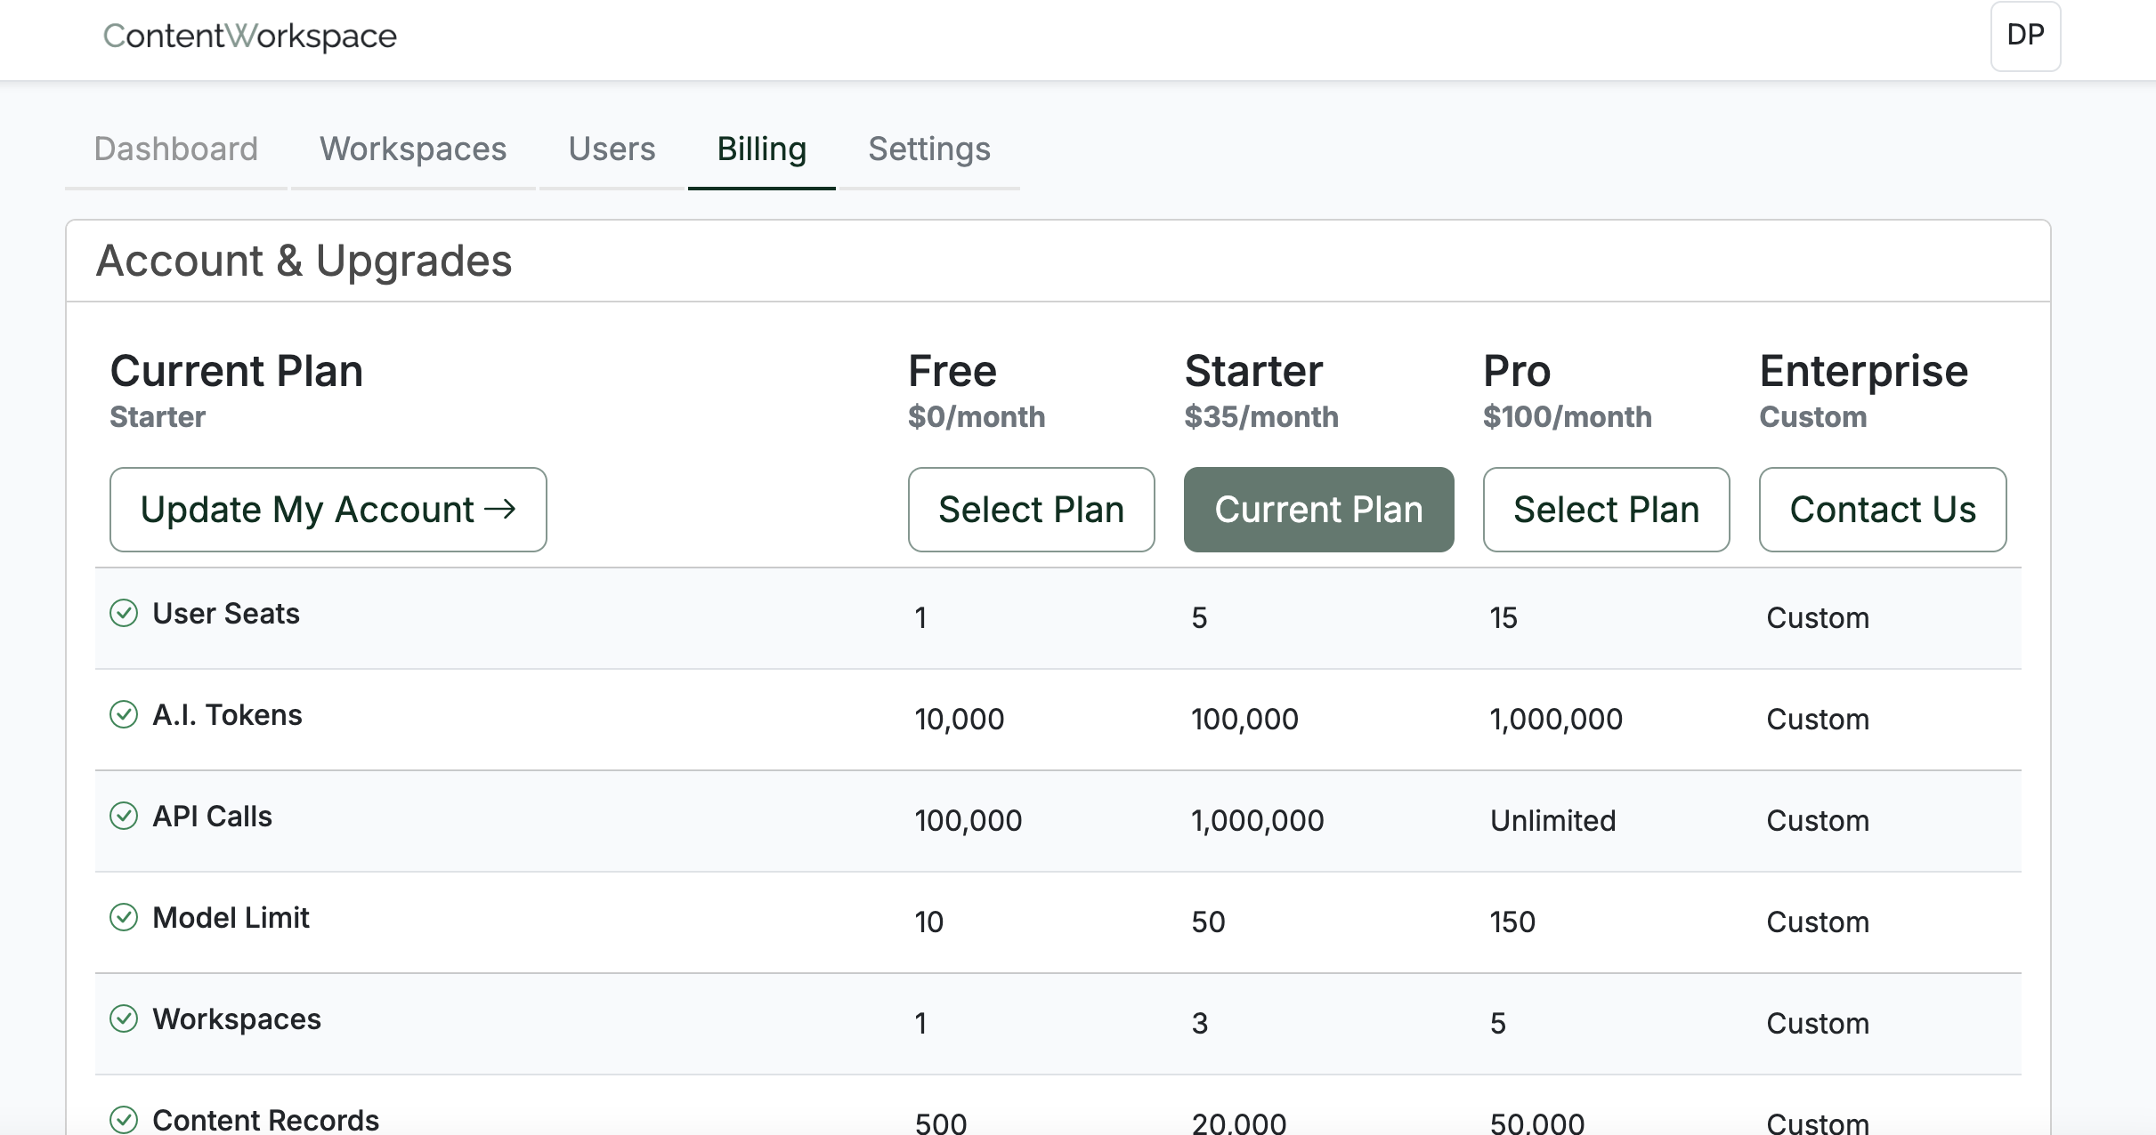
Task: Click the Unlimited API Calls value
Action: 1553,820
